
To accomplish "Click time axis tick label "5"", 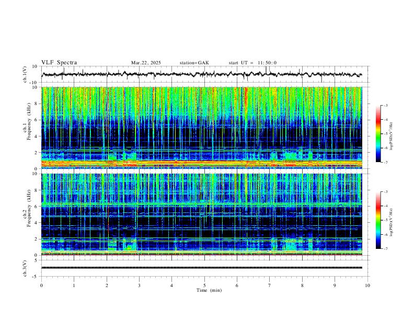I will pos(204,285).
